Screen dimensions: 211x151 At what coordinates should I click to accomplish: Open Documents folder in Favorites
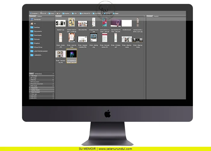[x=32, y=31]
